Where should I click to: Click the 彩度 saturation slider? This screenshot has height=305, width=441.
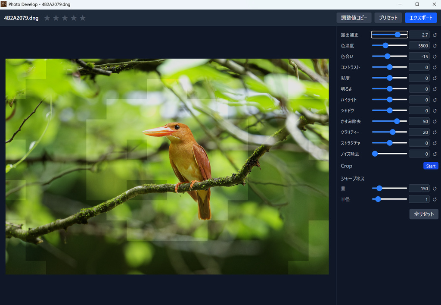pyautogui.click(x=390, y=78)
